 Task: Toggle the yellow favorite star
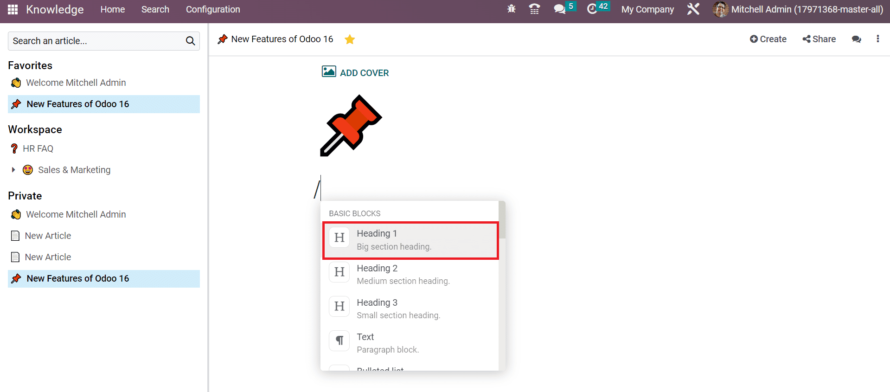click(350, 39)
